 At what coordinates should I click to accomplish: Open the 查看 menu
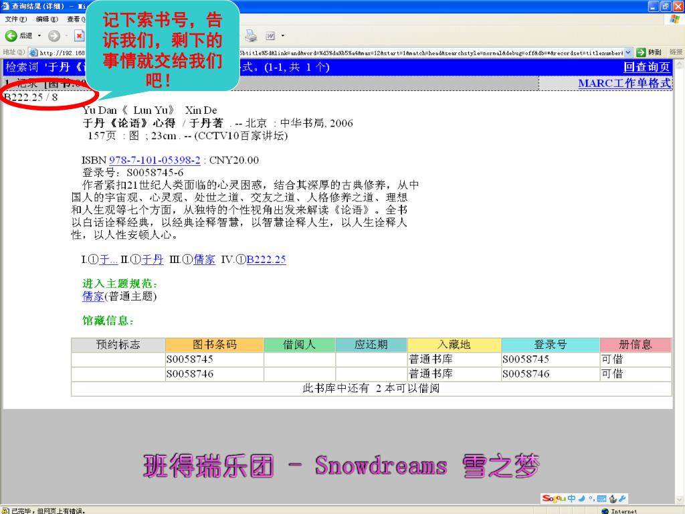tap(76, 19)
